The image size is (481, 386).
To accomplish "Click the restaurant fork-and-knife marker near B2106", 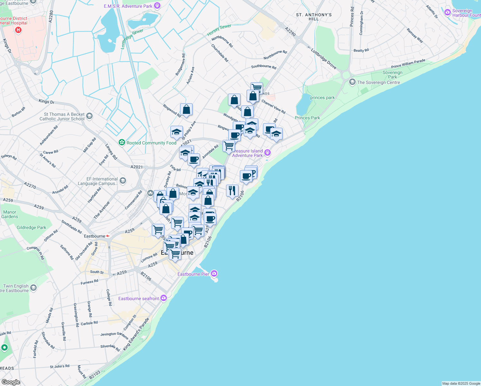I will [232, 190].
